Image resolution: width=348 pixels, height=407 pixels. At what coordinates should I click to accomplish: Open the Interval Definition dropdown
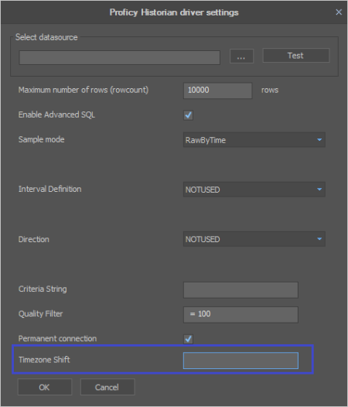pos(254,190)
